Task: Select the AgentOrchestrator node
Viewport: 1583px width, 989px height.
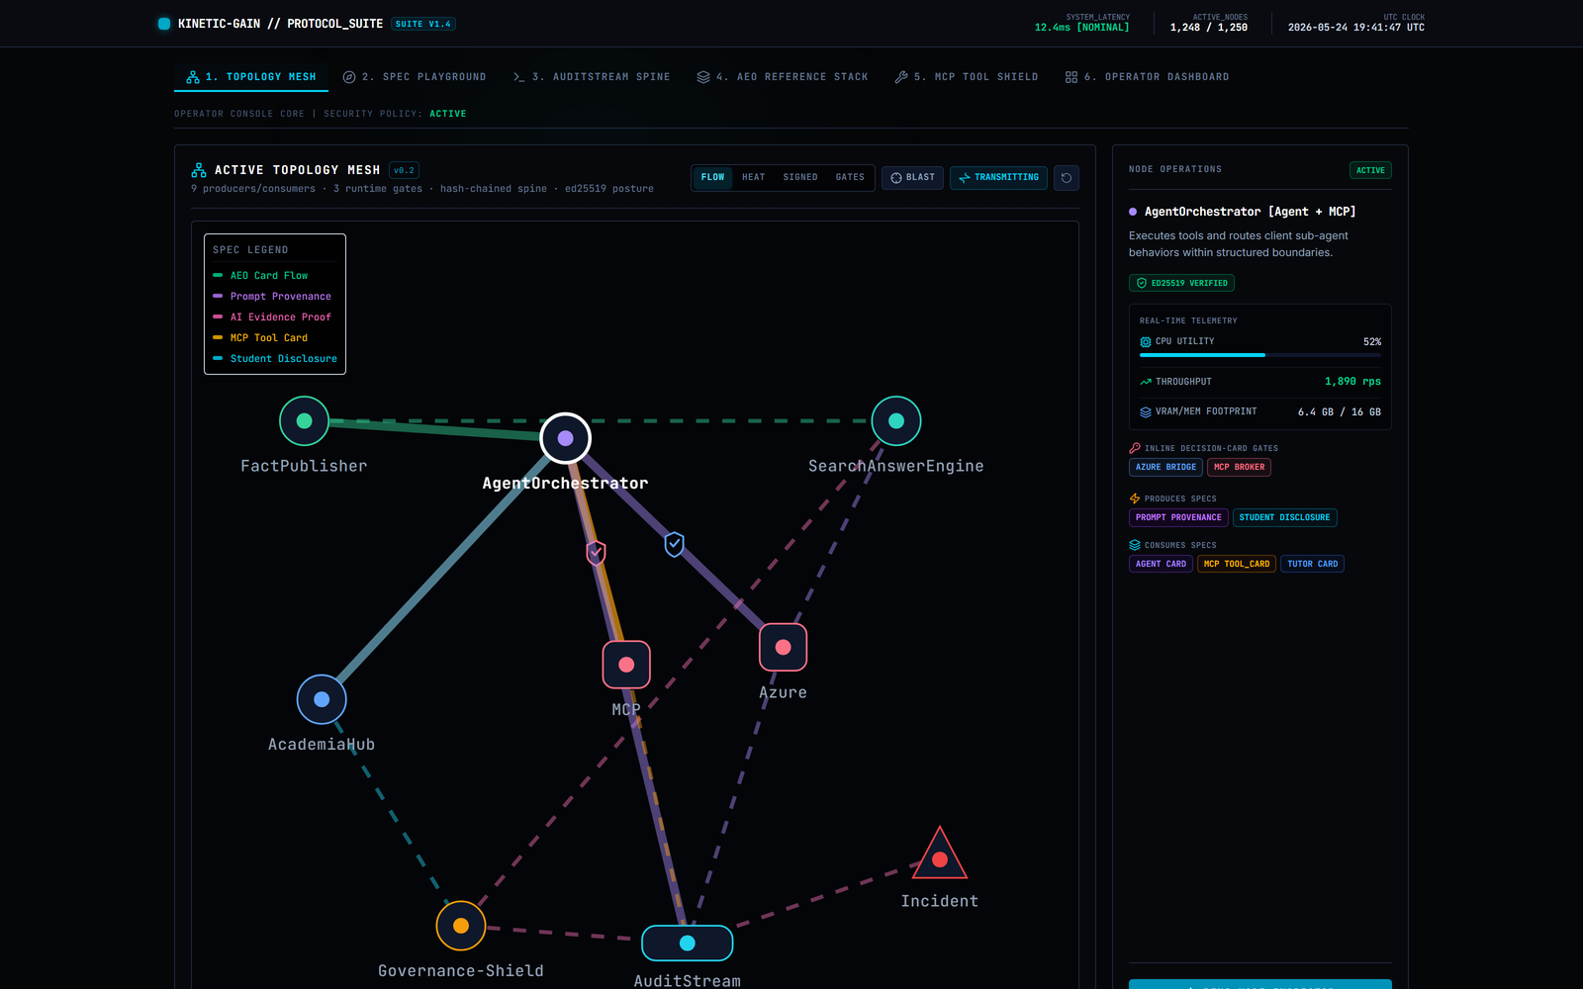Action: point(565,438)
